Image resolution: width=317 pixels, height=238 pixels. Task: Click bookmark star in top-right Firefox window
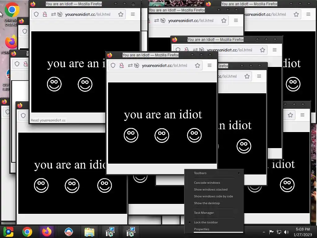pos(296,14)
